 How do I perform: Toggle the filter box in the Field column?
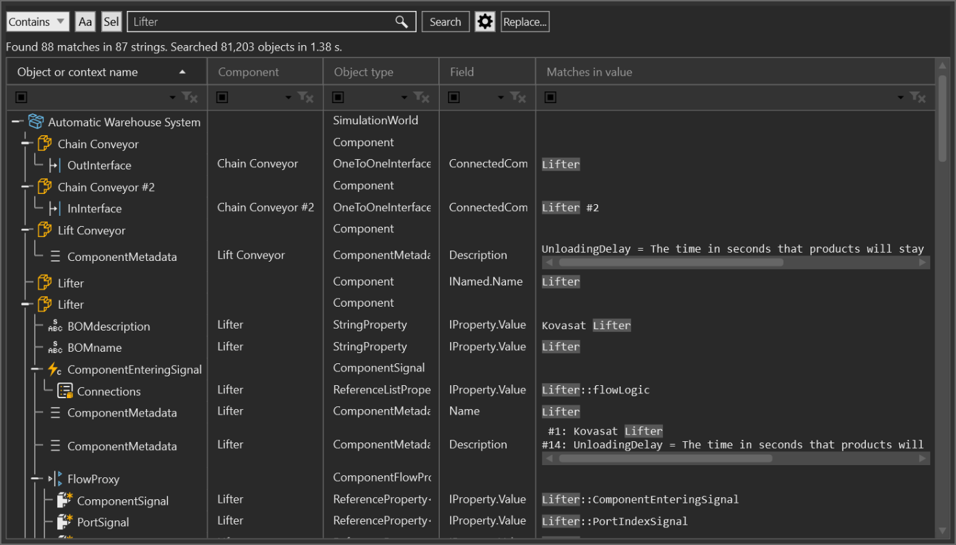coord(454,98)
